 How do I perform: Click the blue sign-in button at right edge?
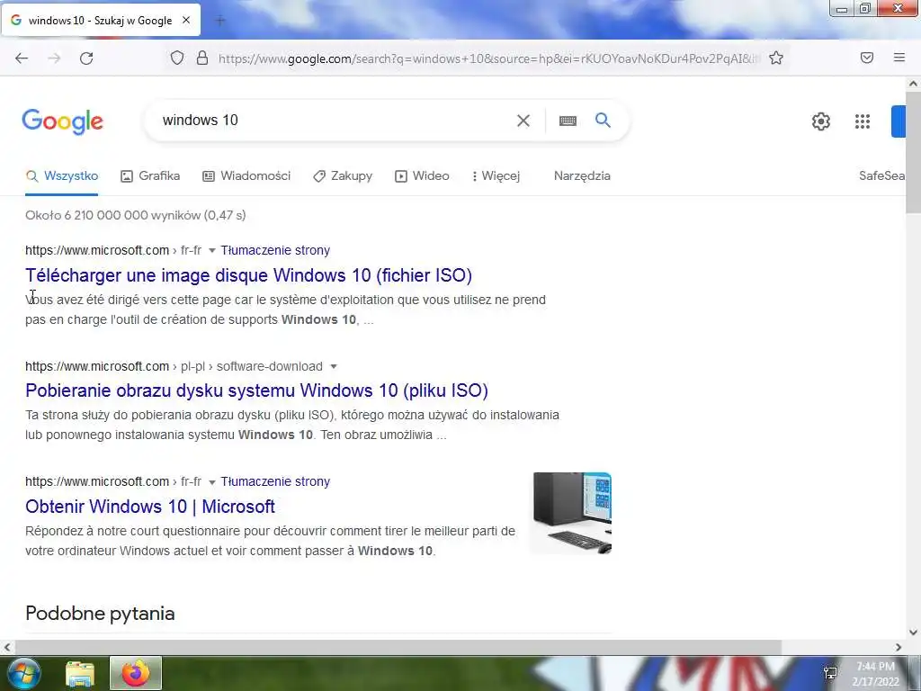click(899, 121)
